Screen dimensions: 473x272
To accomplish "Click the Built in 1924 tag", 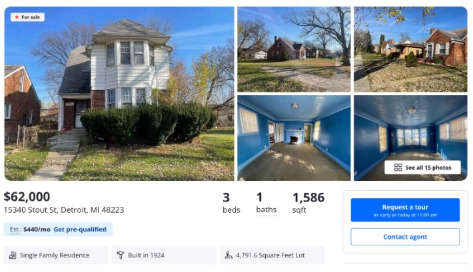I will coord(164,255).
